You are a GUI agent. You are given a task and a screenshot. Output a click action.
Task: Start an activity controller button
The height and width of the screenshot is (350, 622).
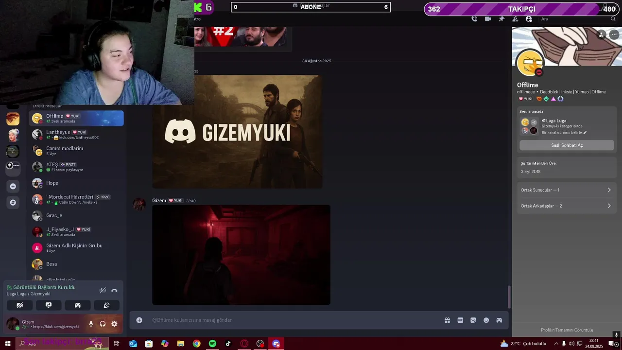[78, 305]
